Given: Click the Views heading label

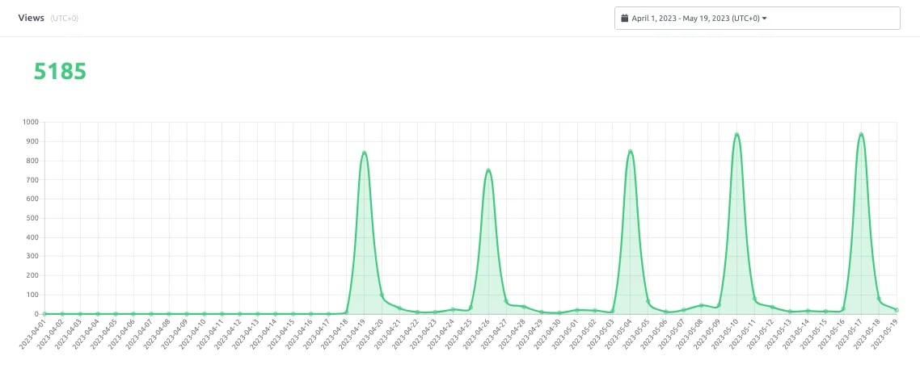Looking at the screenshot, I should coord(31,19).
